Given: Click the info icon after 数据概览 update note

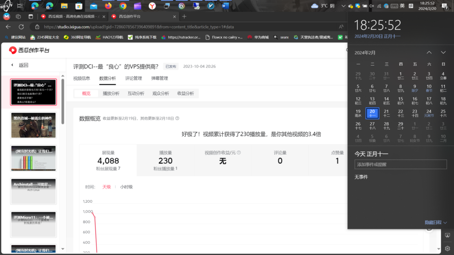Looking at the screenshot, I should pos(177,119).
